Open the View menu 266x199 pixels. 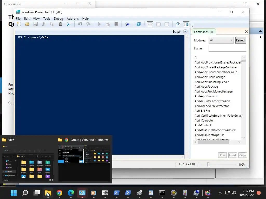(36, 19)
